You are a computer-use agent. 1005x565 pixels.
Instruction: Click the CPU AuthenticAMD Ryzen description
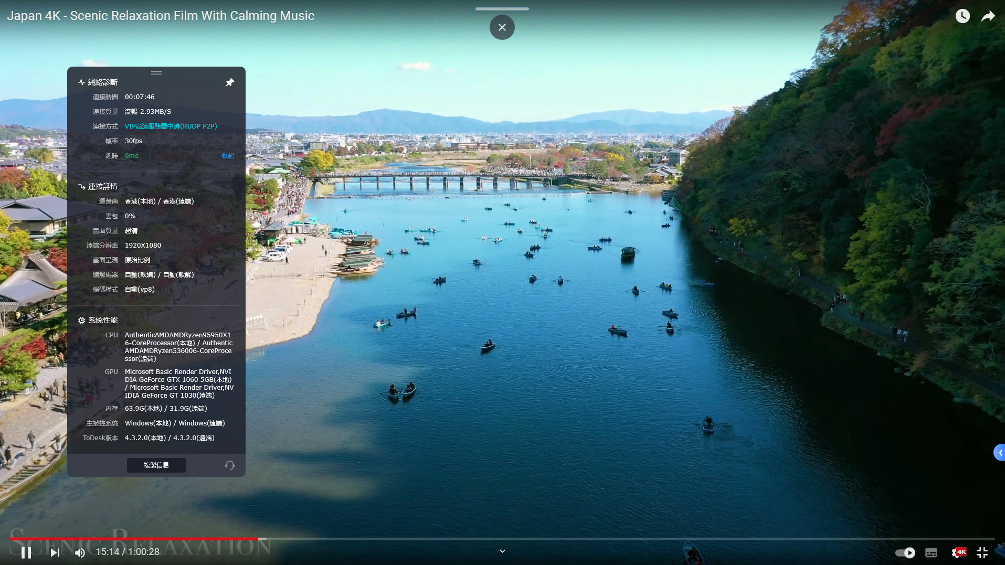tap(178, 347)
